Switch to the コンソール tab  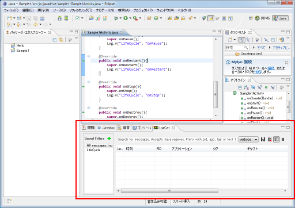pyautogui.click(x=142, y=128)
